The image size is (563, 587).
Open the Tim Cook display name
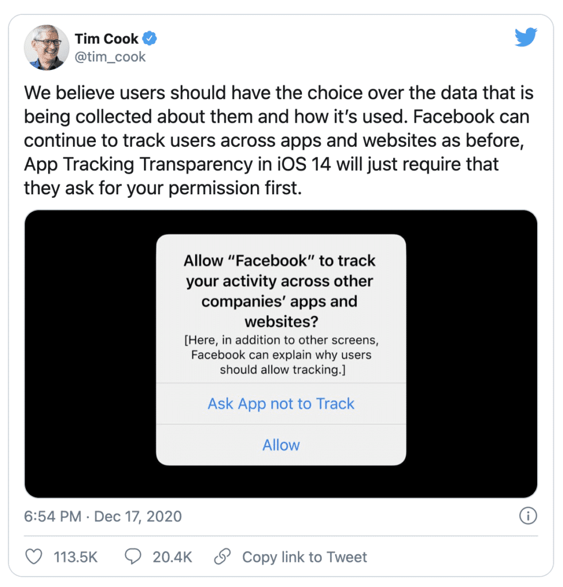coord(107,38)
